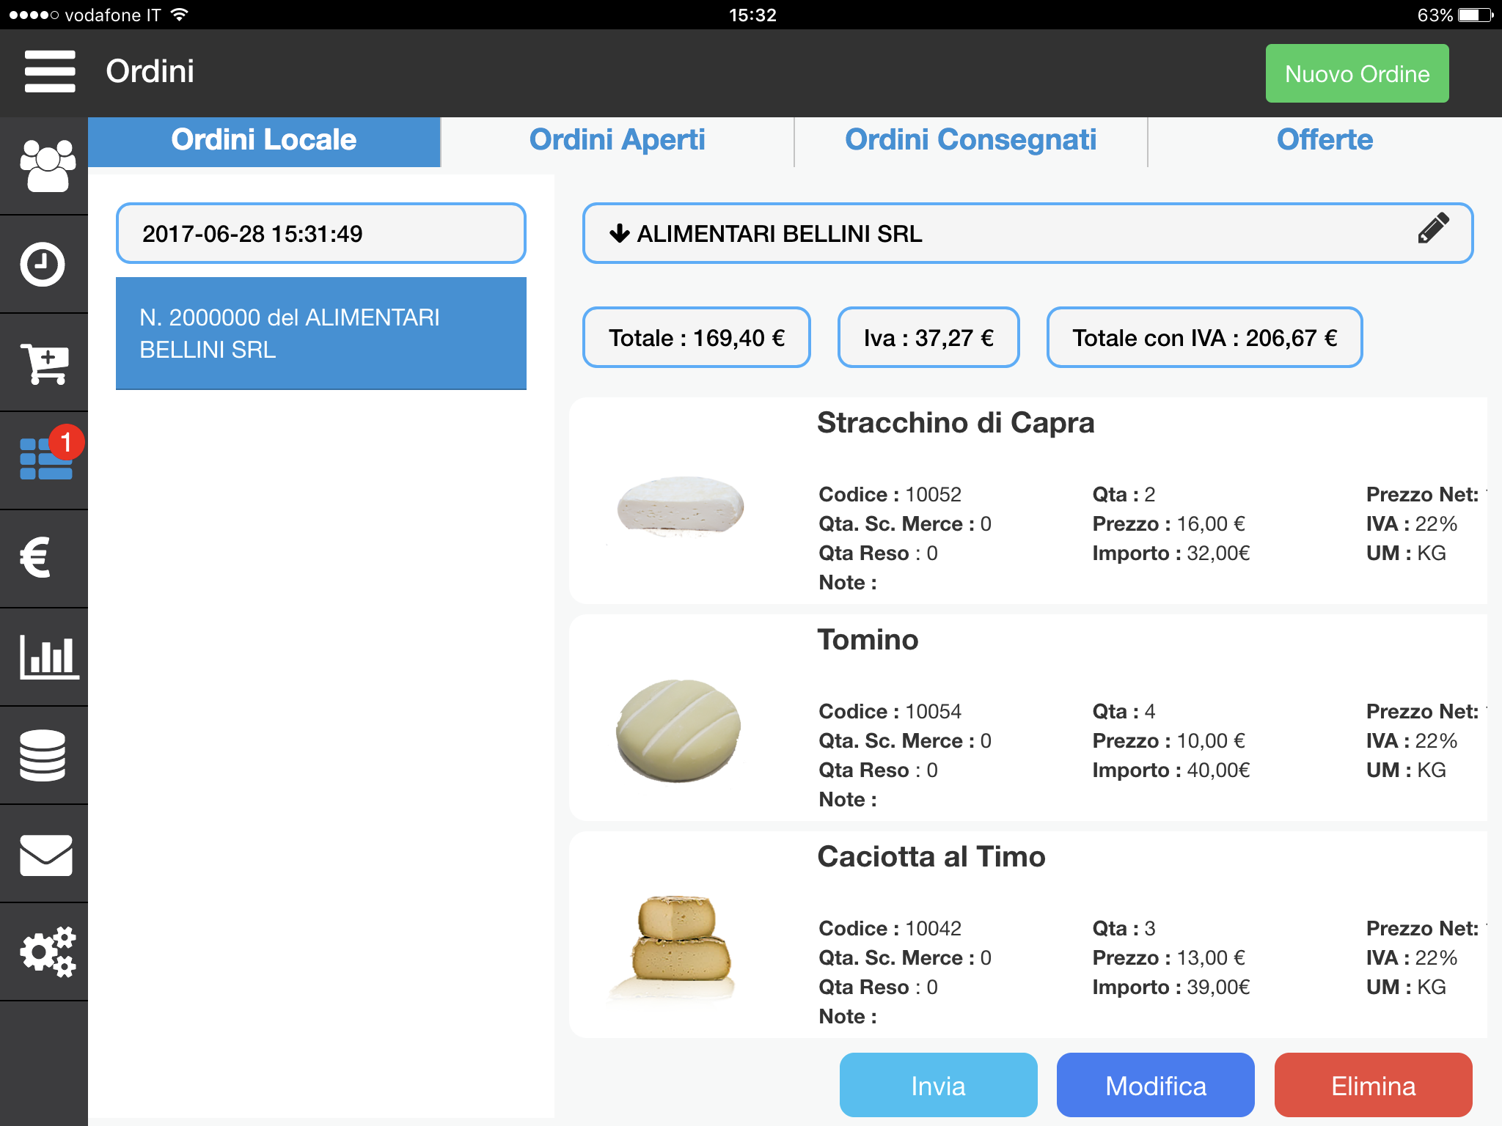Open the gears settings icon
The width and height of the screenshot is (1502, 1126).
[47, 952]
